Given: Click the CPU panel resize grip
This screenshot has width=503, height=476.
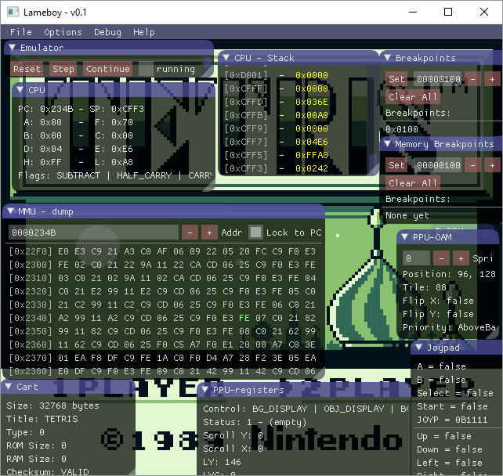Looking at the screenshot, I should [x=209, y=186].
